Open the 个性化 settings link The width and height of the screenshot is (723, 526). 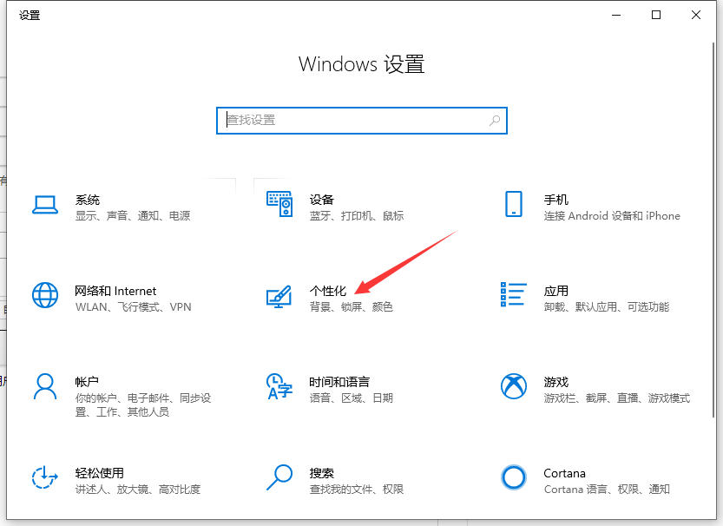tap(328, 291)
